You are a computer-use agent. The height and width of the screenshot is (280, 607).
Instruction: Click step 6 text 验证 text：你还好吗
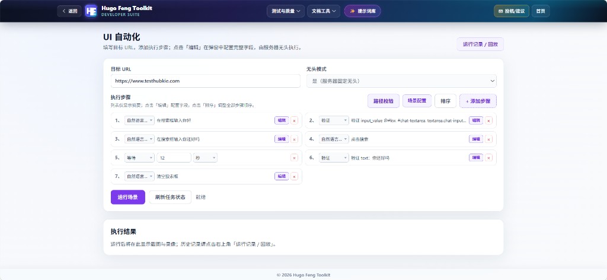point(370,158)
